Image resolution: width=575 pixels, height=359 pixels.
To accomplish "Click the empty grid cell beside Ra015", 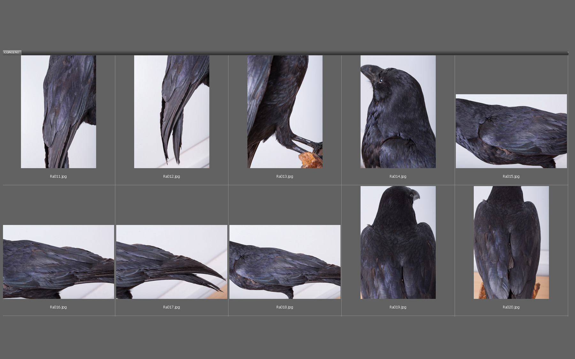I will (x=511, y=73).
